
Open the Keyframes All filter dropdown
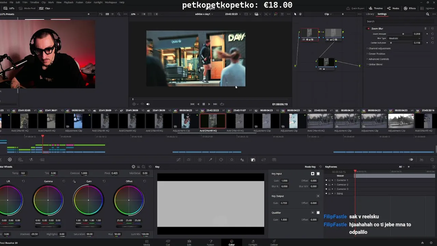pyautogui.click(x=401, y=167)
